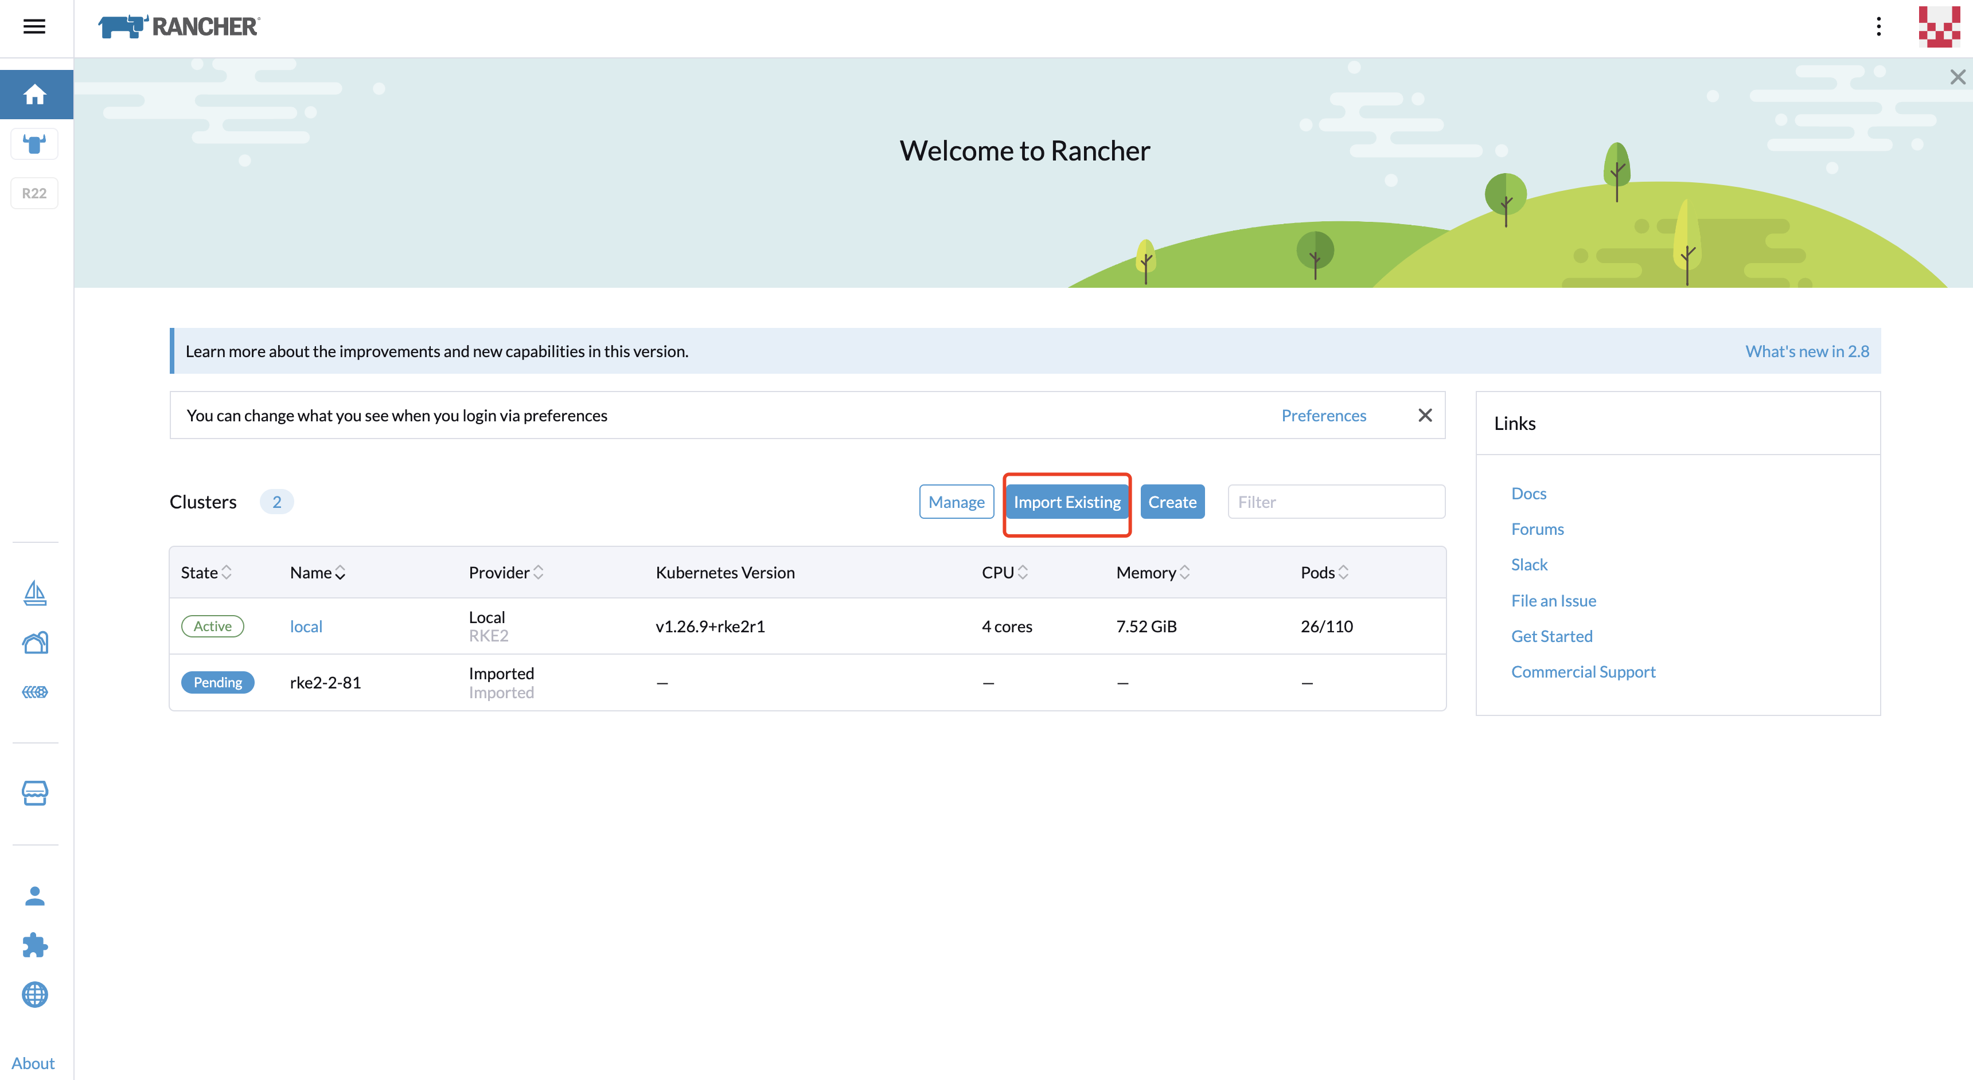The image size is (1973, 1080).
Task: Select the Get Started link
Action: (1551, 635)
